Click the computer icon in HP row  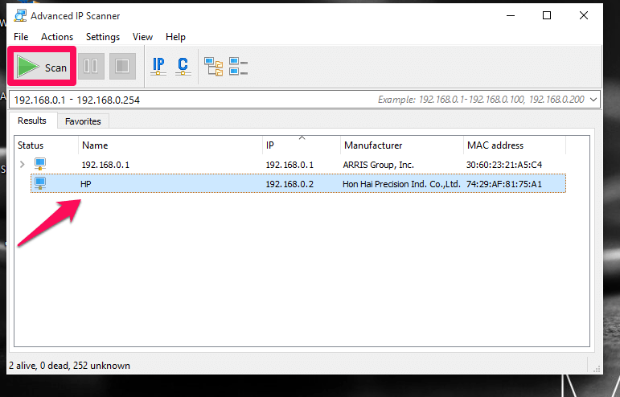coord(40,184)
